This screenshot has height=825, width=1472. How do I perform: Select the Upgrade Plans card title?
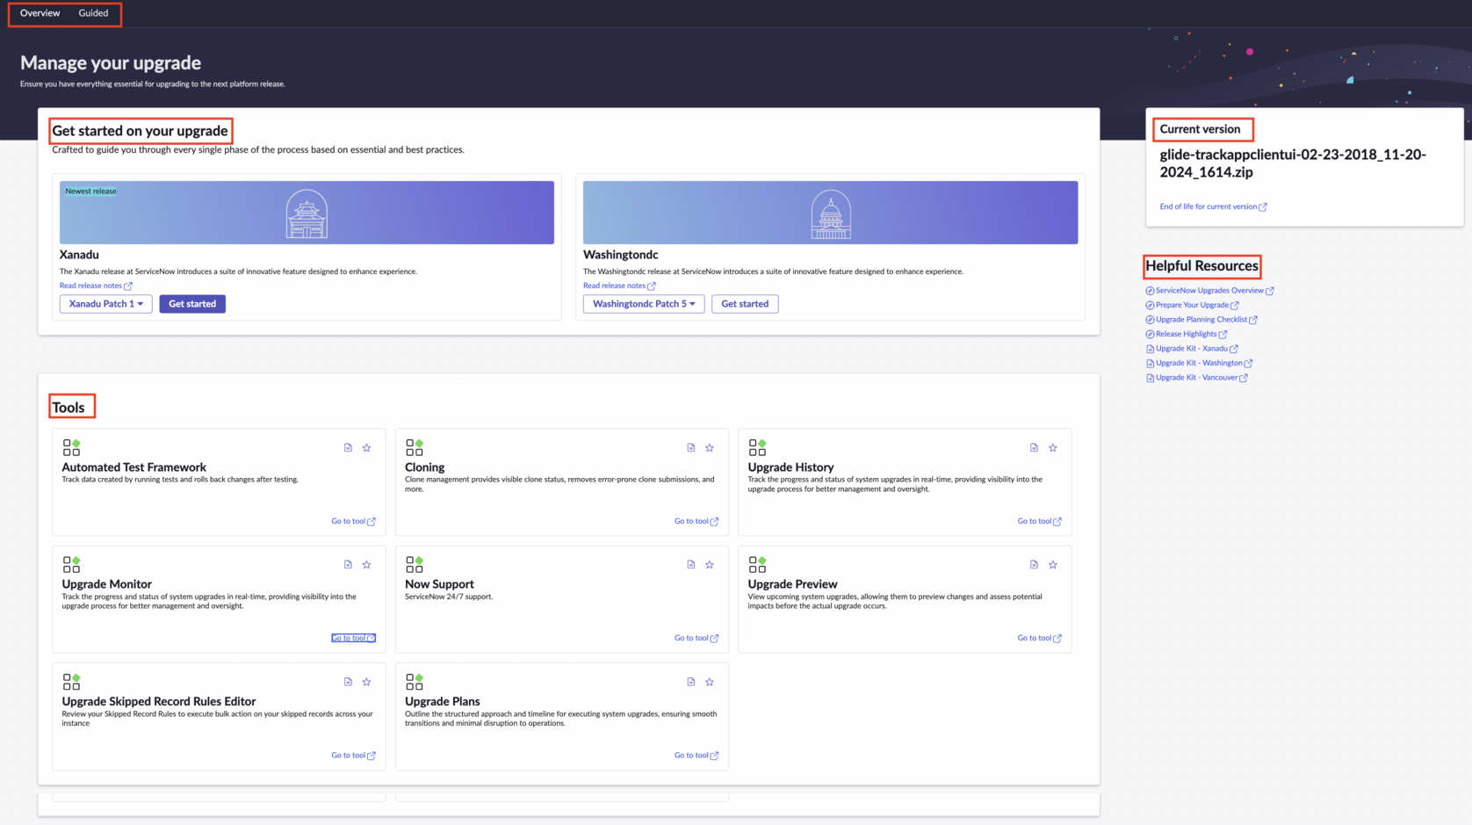(443, 701)
